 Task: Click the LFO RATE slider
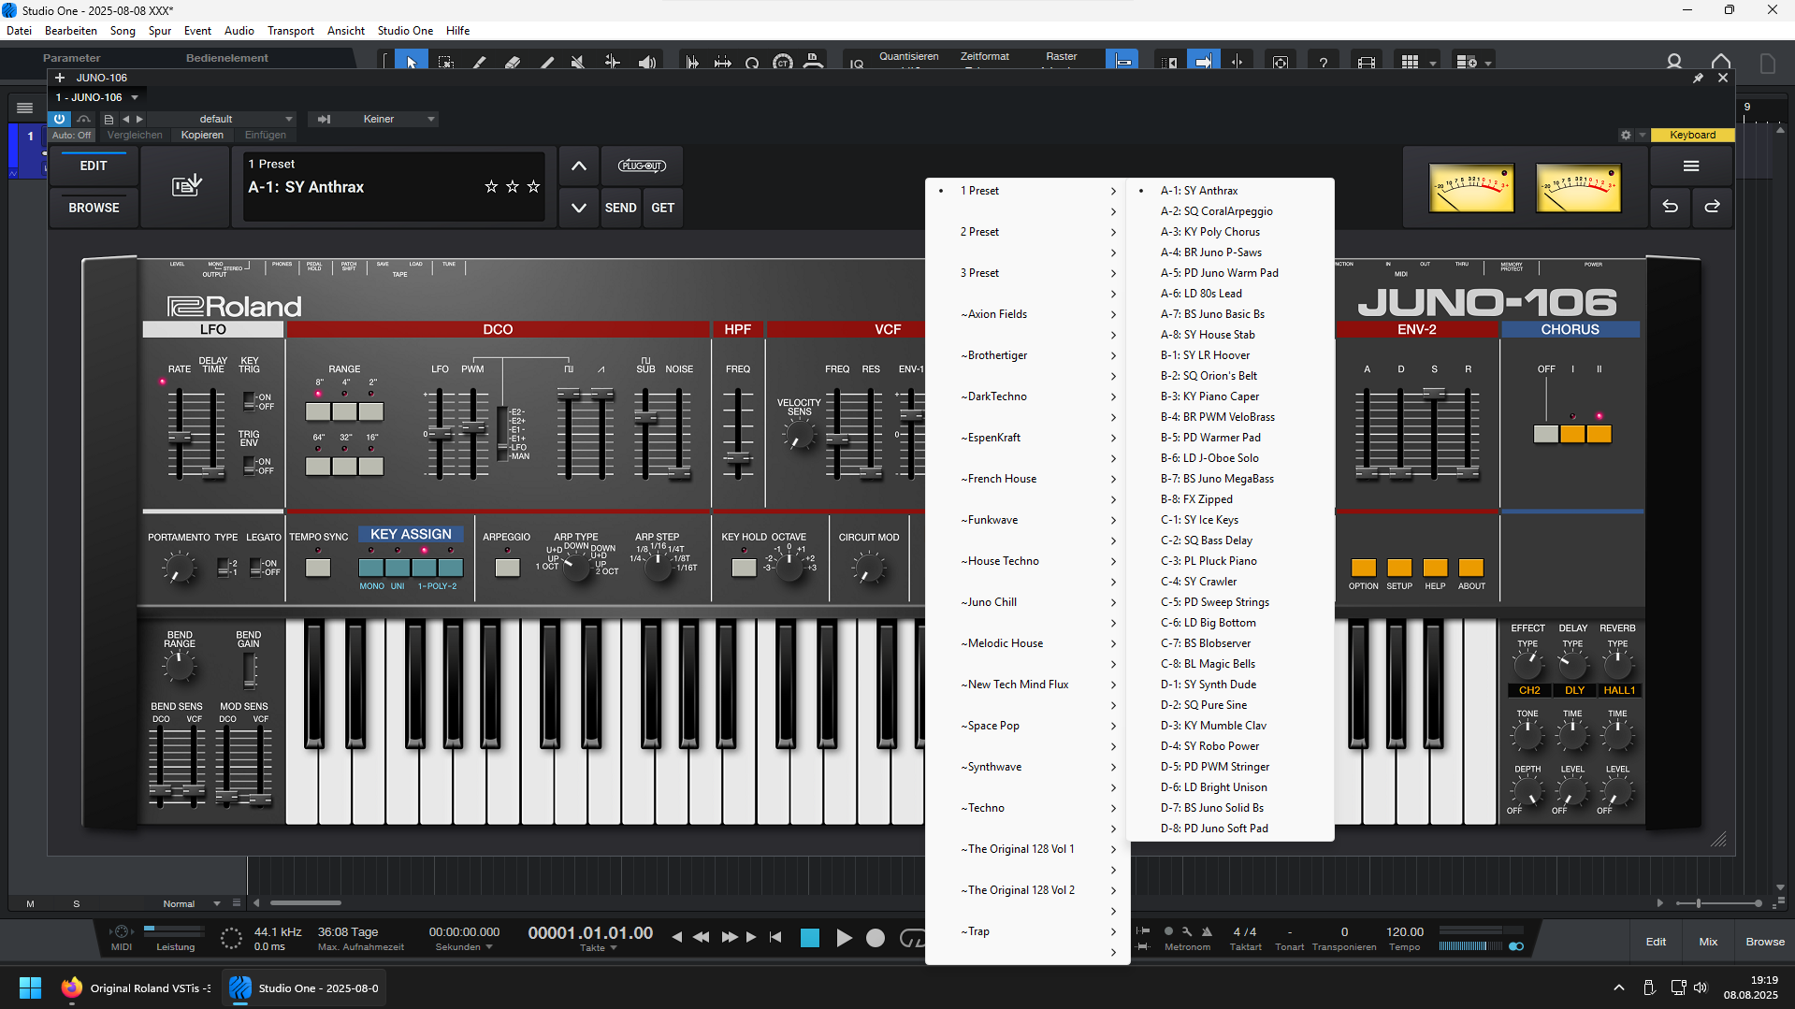coord(179,435)
